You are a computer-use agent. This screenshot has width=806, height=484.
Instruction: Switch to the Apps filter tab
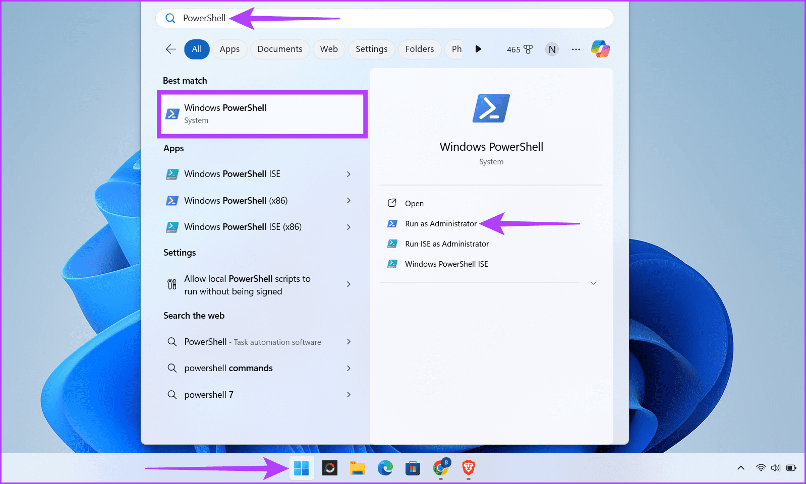(229, 49)
